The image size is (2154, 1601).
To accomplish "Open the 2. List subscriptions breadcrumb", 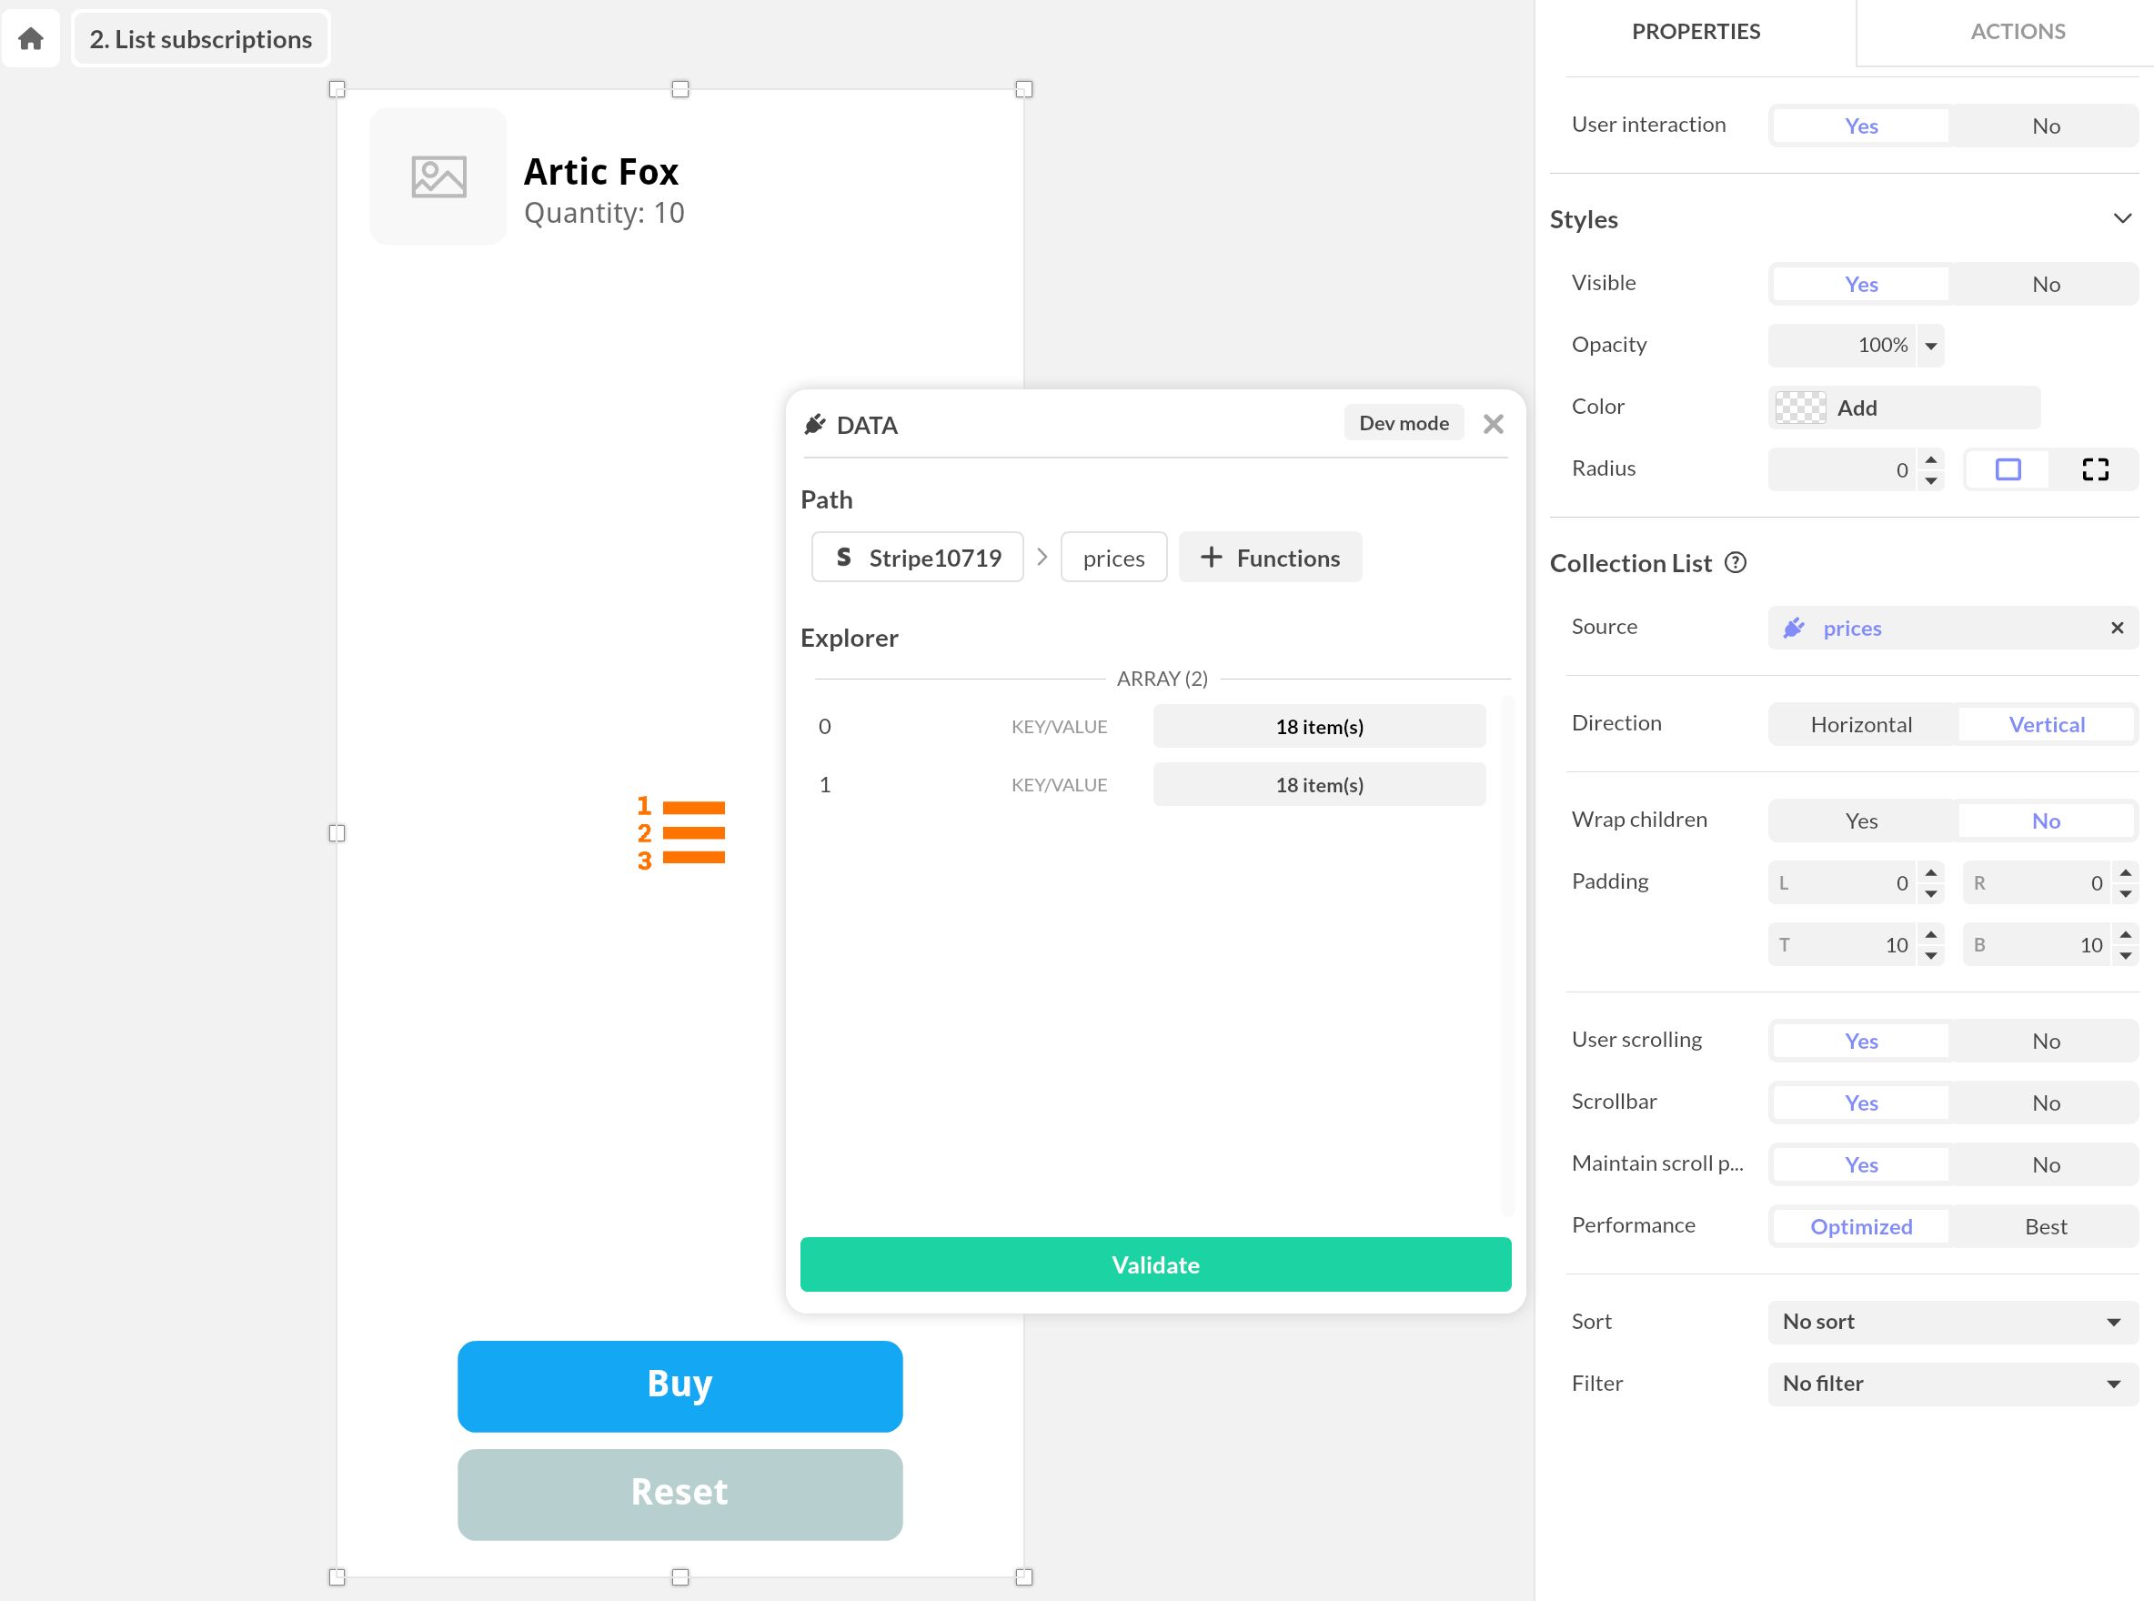I will pyautogui.click(x=199, y=38).
